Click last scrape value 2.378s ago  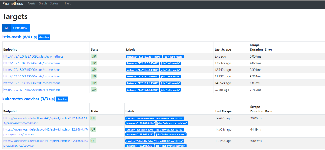coord(222,90)
